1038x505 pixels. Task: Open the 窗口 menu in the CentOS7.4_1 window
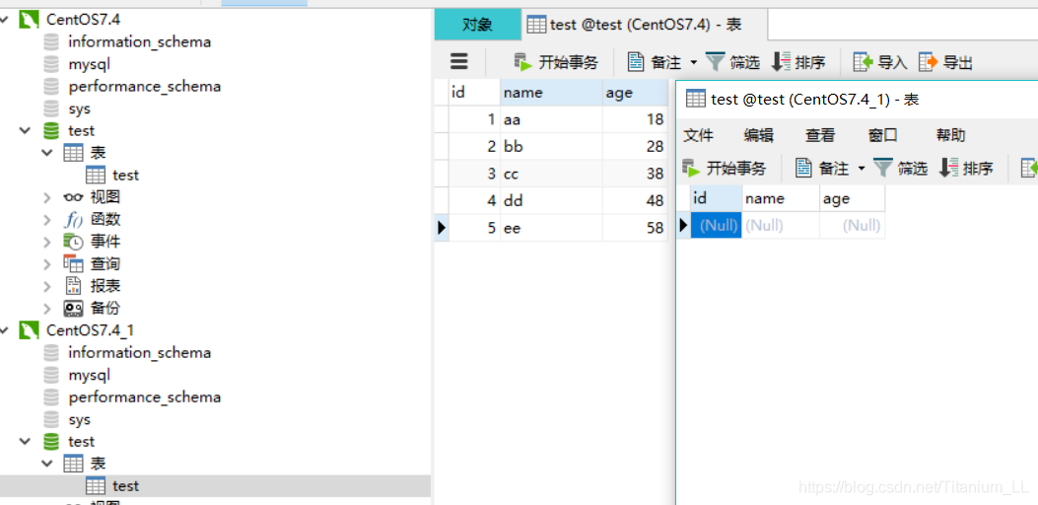coord(882,136)
